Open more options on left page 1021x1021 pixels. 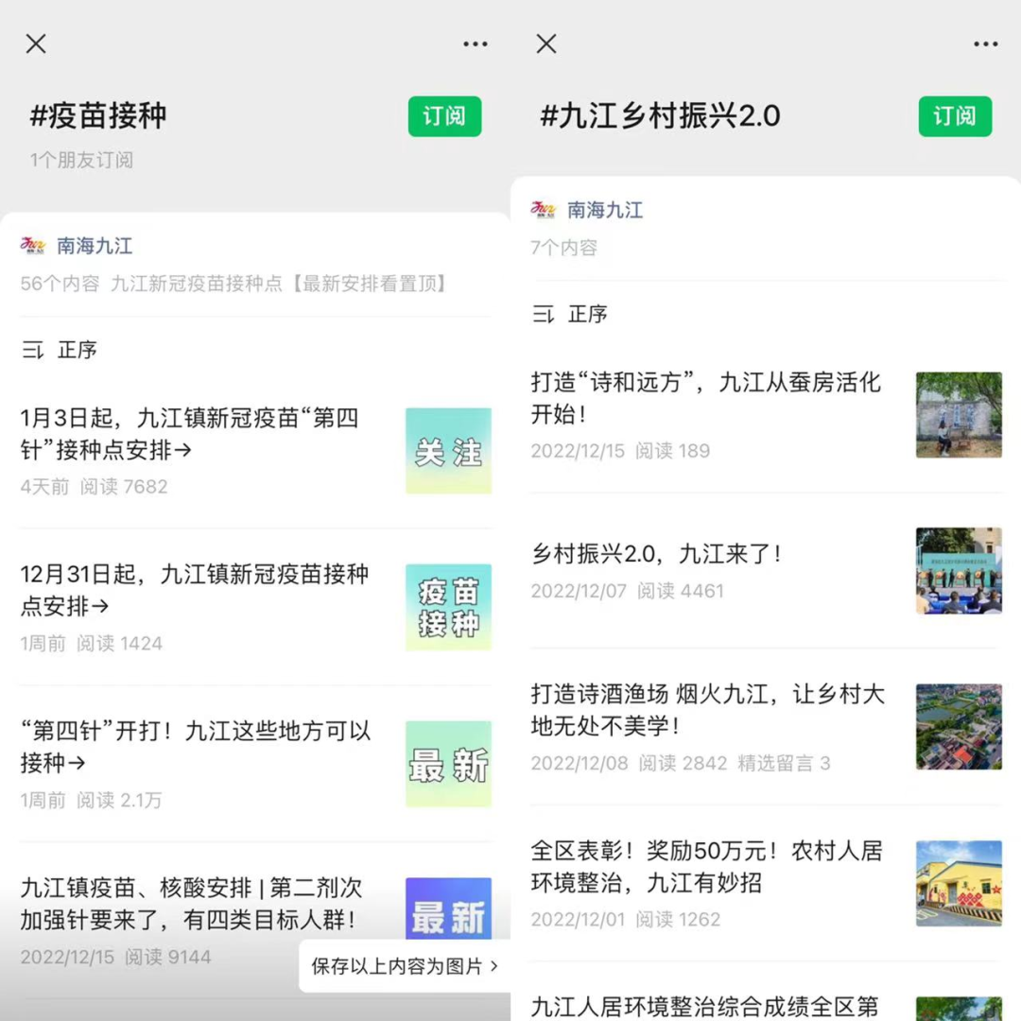pyautogui.click(x=476, y=44)
